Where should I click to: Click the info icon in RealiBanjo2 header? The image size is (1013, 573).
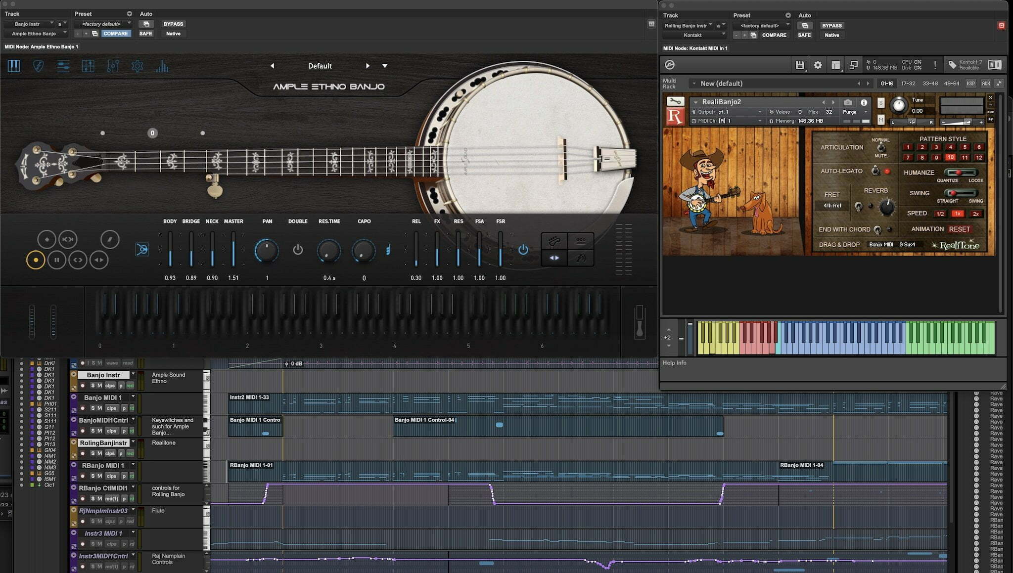point(864,102)
